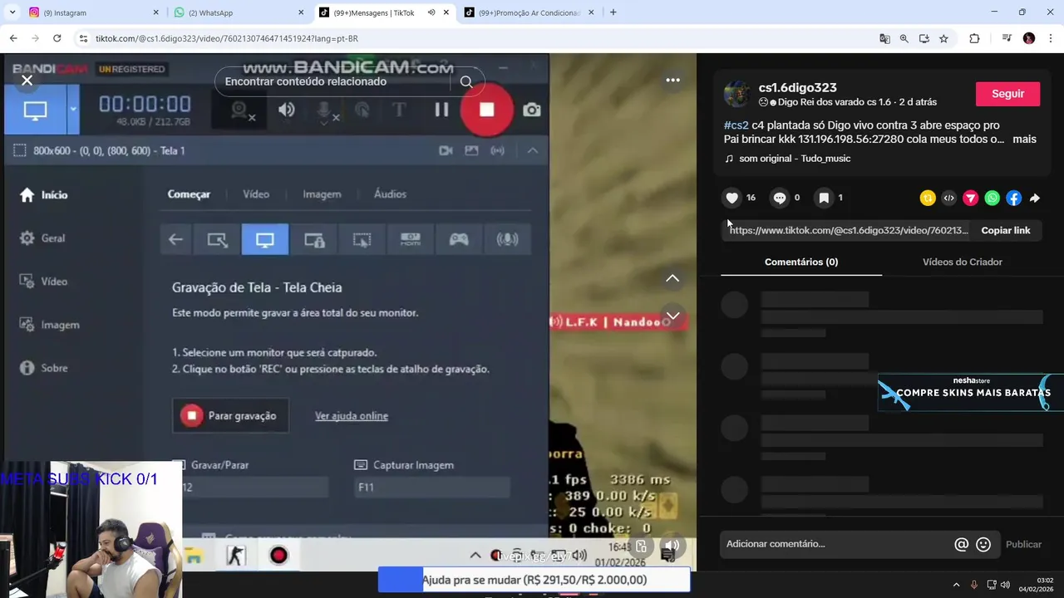
Task: Select the Comentários (0) tab
Action: click(x=801, y=262)
